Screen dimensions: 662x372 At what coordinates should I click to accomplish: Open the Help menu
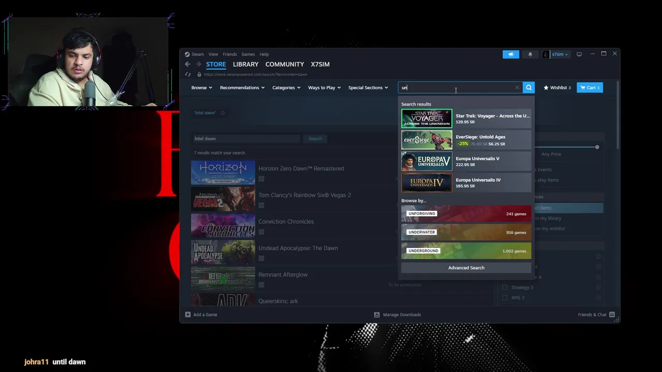264,54
